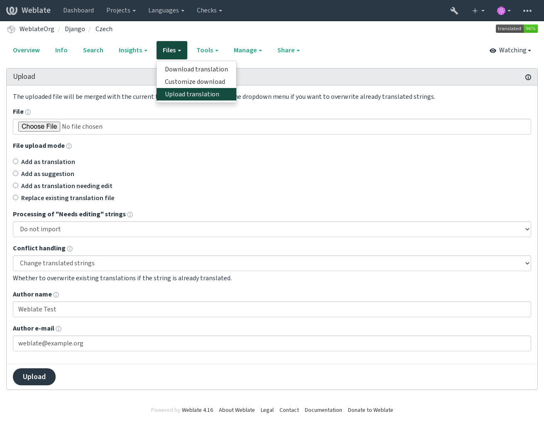544x426 pixels.
Task: Select Add as suggestion mode
Action: tap(15, 174)
